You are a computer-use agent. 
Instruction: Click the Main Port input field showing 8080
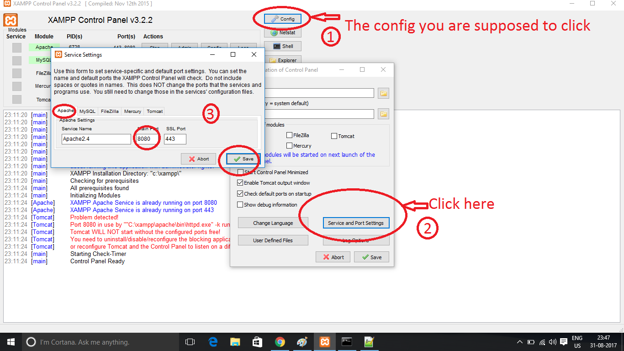pyautogui.click(x=146, y=138)
